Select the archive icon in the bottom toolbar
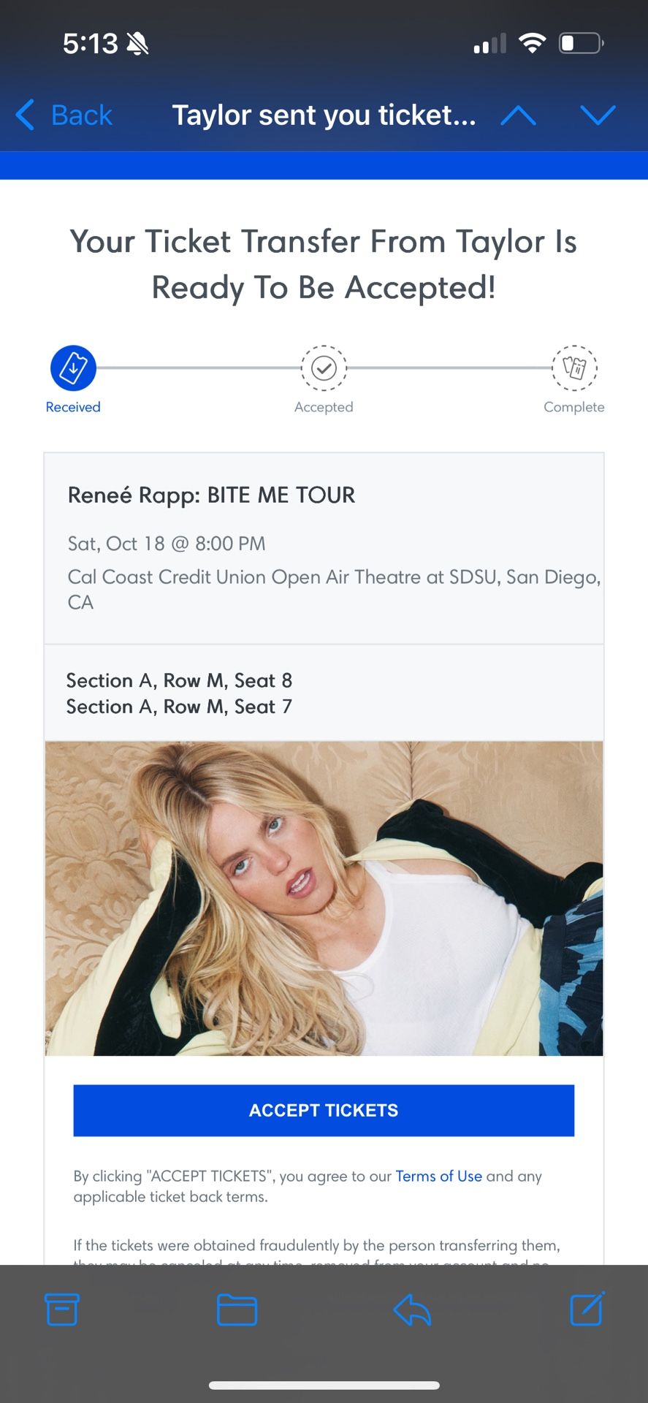 click(62, 1309)
